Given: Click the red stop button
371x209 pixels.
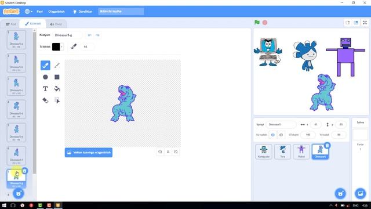Looking at the screenshot, I should [265, 23].
